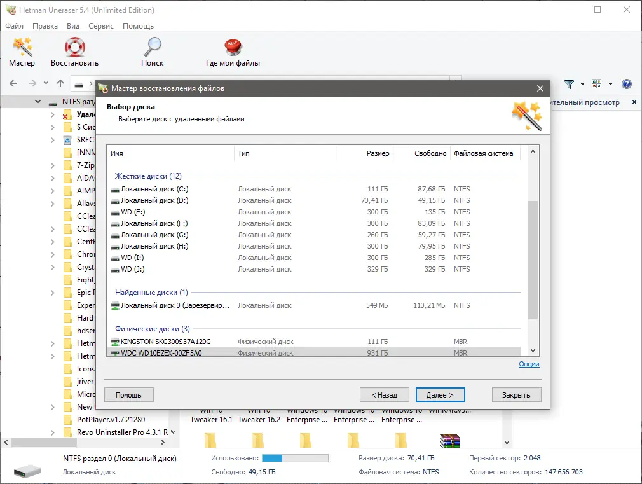Expand the Удаленные tree folder
The height and width of the screenshot is (484, 642).
coord(52,114)
